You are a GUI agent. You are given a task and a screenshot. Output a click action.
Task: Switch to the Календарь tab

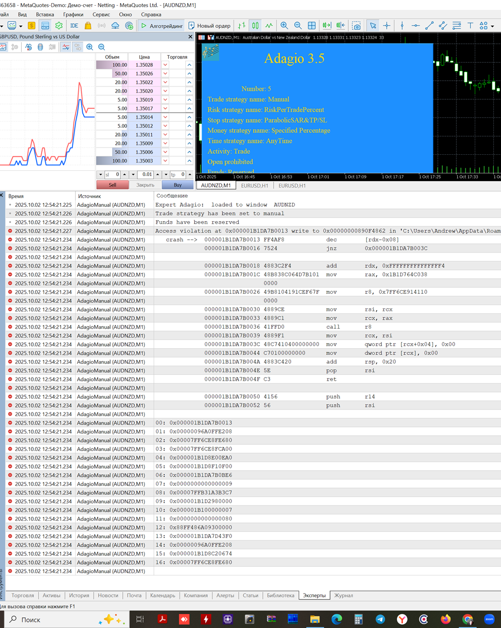(x=163, y=595)
